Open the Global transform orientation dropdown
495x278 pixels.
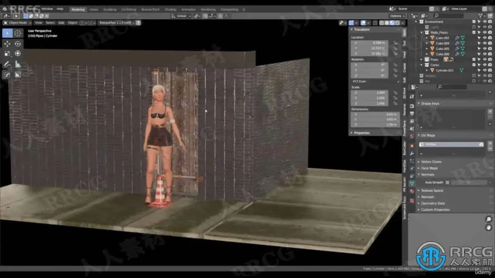click(181, 16)
